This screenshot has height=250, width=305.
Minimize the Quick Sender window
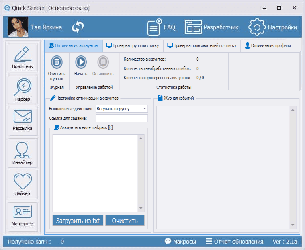click(x=264, y=8)
